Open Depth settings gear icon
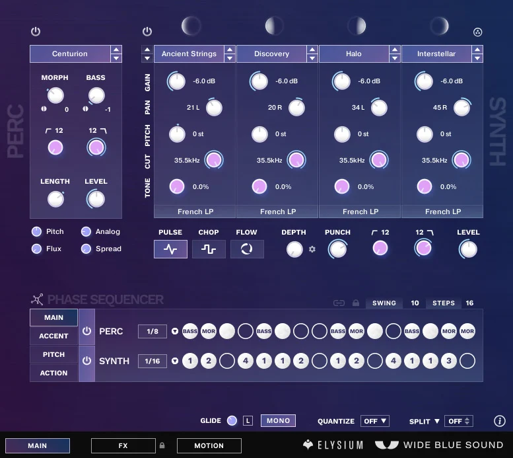This screenshot has height=458, width=513. pos(312,249)
